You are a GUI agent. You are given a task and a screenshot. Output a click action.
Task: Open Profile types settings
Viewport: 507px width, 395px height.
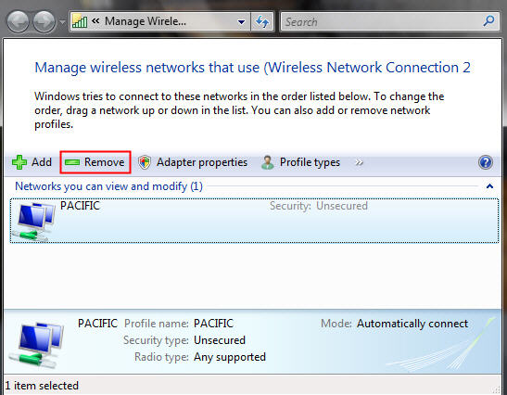[300, 162]
